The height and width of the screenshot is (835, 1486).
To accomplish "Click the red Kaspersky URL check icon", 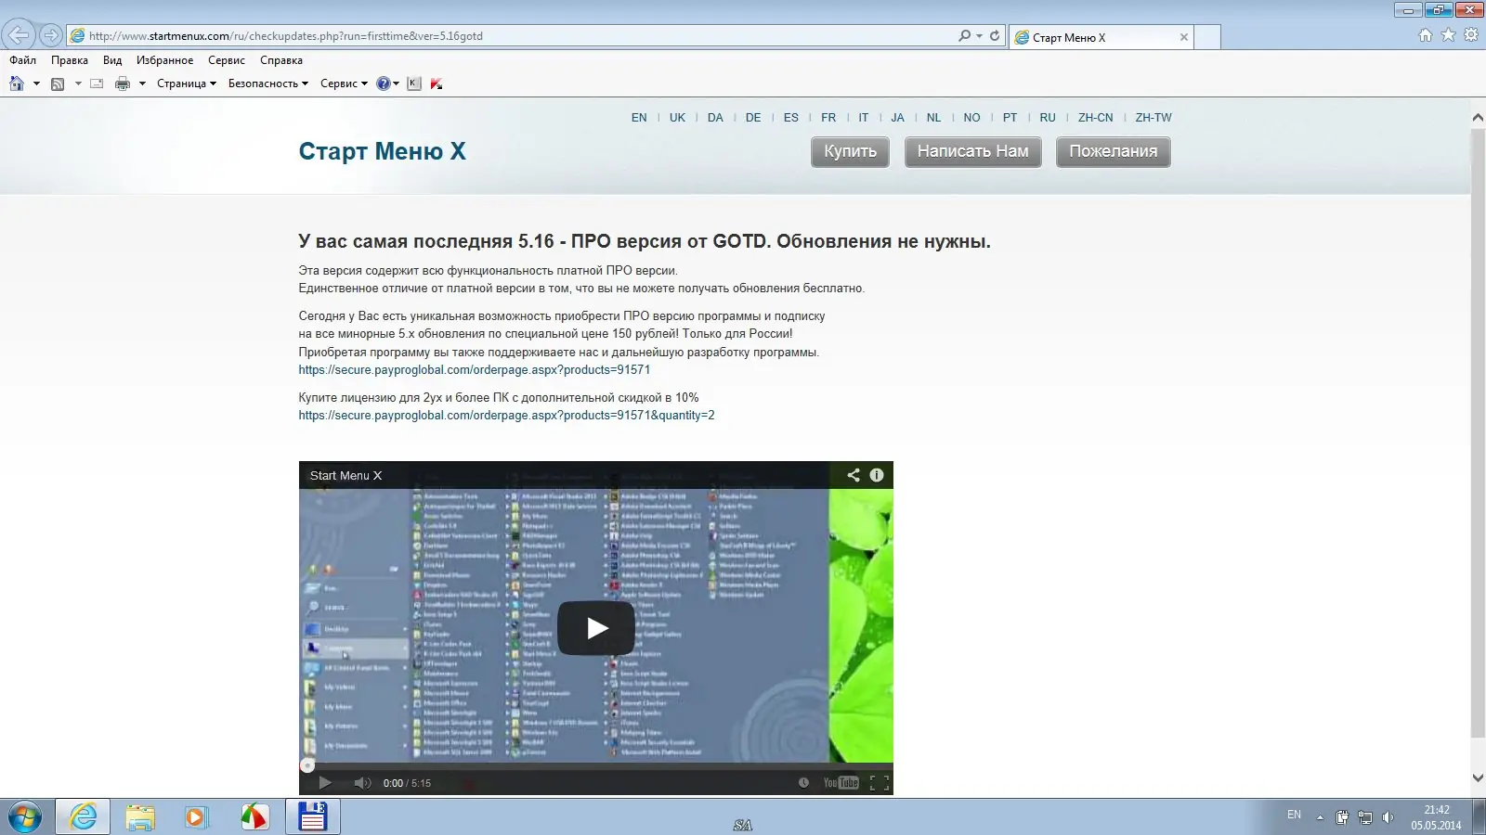I will [437, 83].
